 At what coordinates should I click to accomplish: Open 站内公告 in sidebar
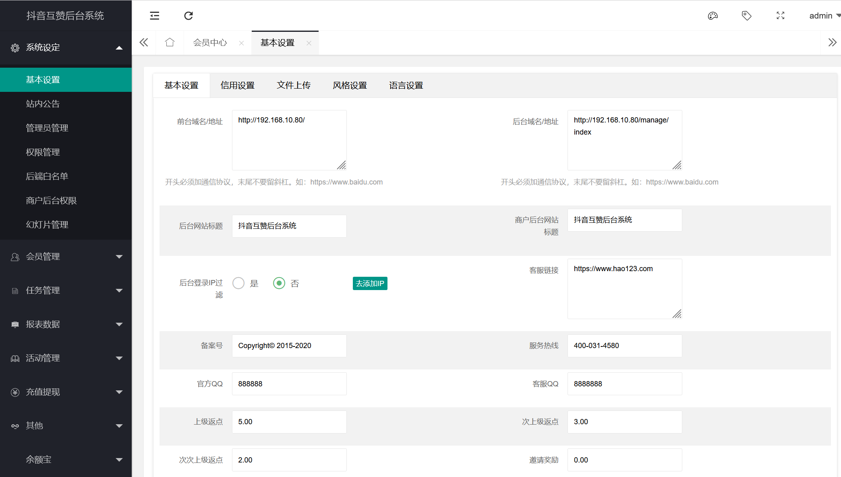pos(66,104)
